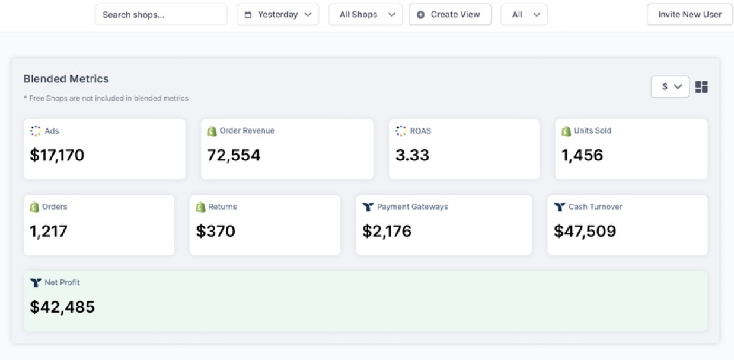
Task: Open the Yesterday date range dropdown
Action: [x=277, y=14]
